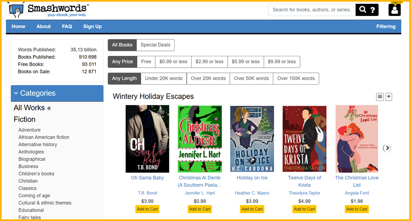Open the user account icon
Viewport: 411px width, 221px height.
click(395, 10)
